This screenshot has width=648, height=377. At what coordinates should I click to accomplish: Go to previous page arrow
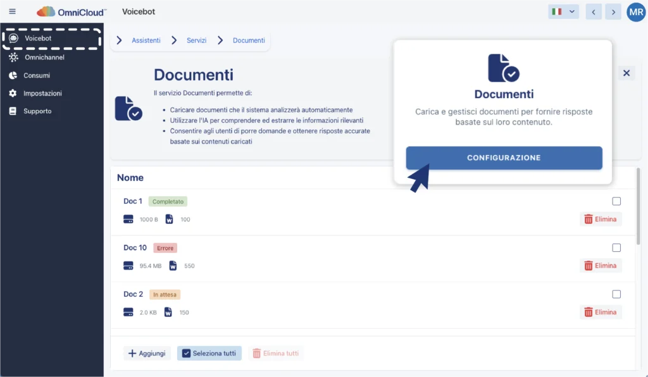[594, 11]
